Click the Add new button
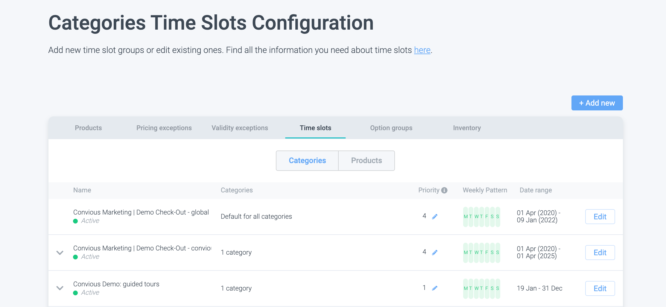 pyautogui.click(x=597, y=103)
